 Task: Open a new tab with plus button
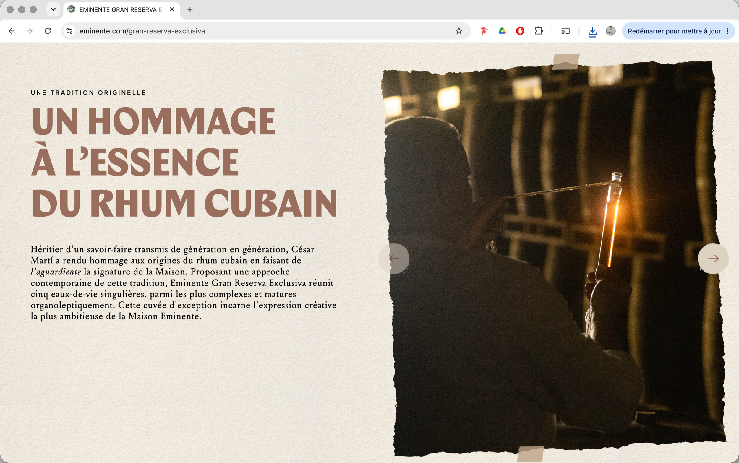point(190,9)
